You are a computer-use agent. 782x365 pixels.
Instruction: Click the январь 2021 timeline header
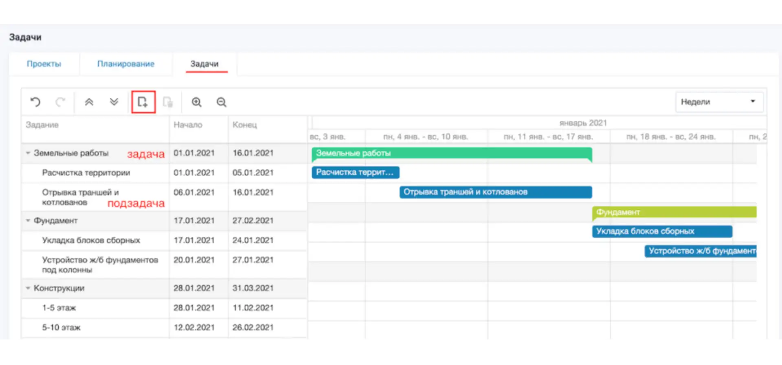click(583, 123)
